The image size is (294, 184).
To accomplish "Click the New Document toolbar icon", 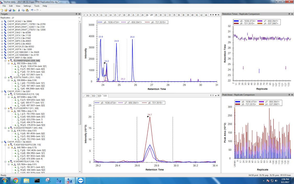I will 2,10.
